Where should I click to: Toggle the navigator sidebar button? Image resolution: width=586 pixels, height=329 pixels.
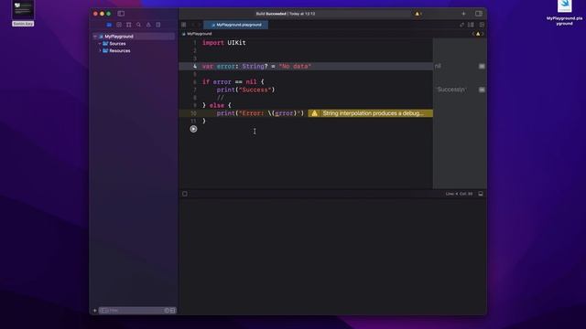(x=121, y=14)
